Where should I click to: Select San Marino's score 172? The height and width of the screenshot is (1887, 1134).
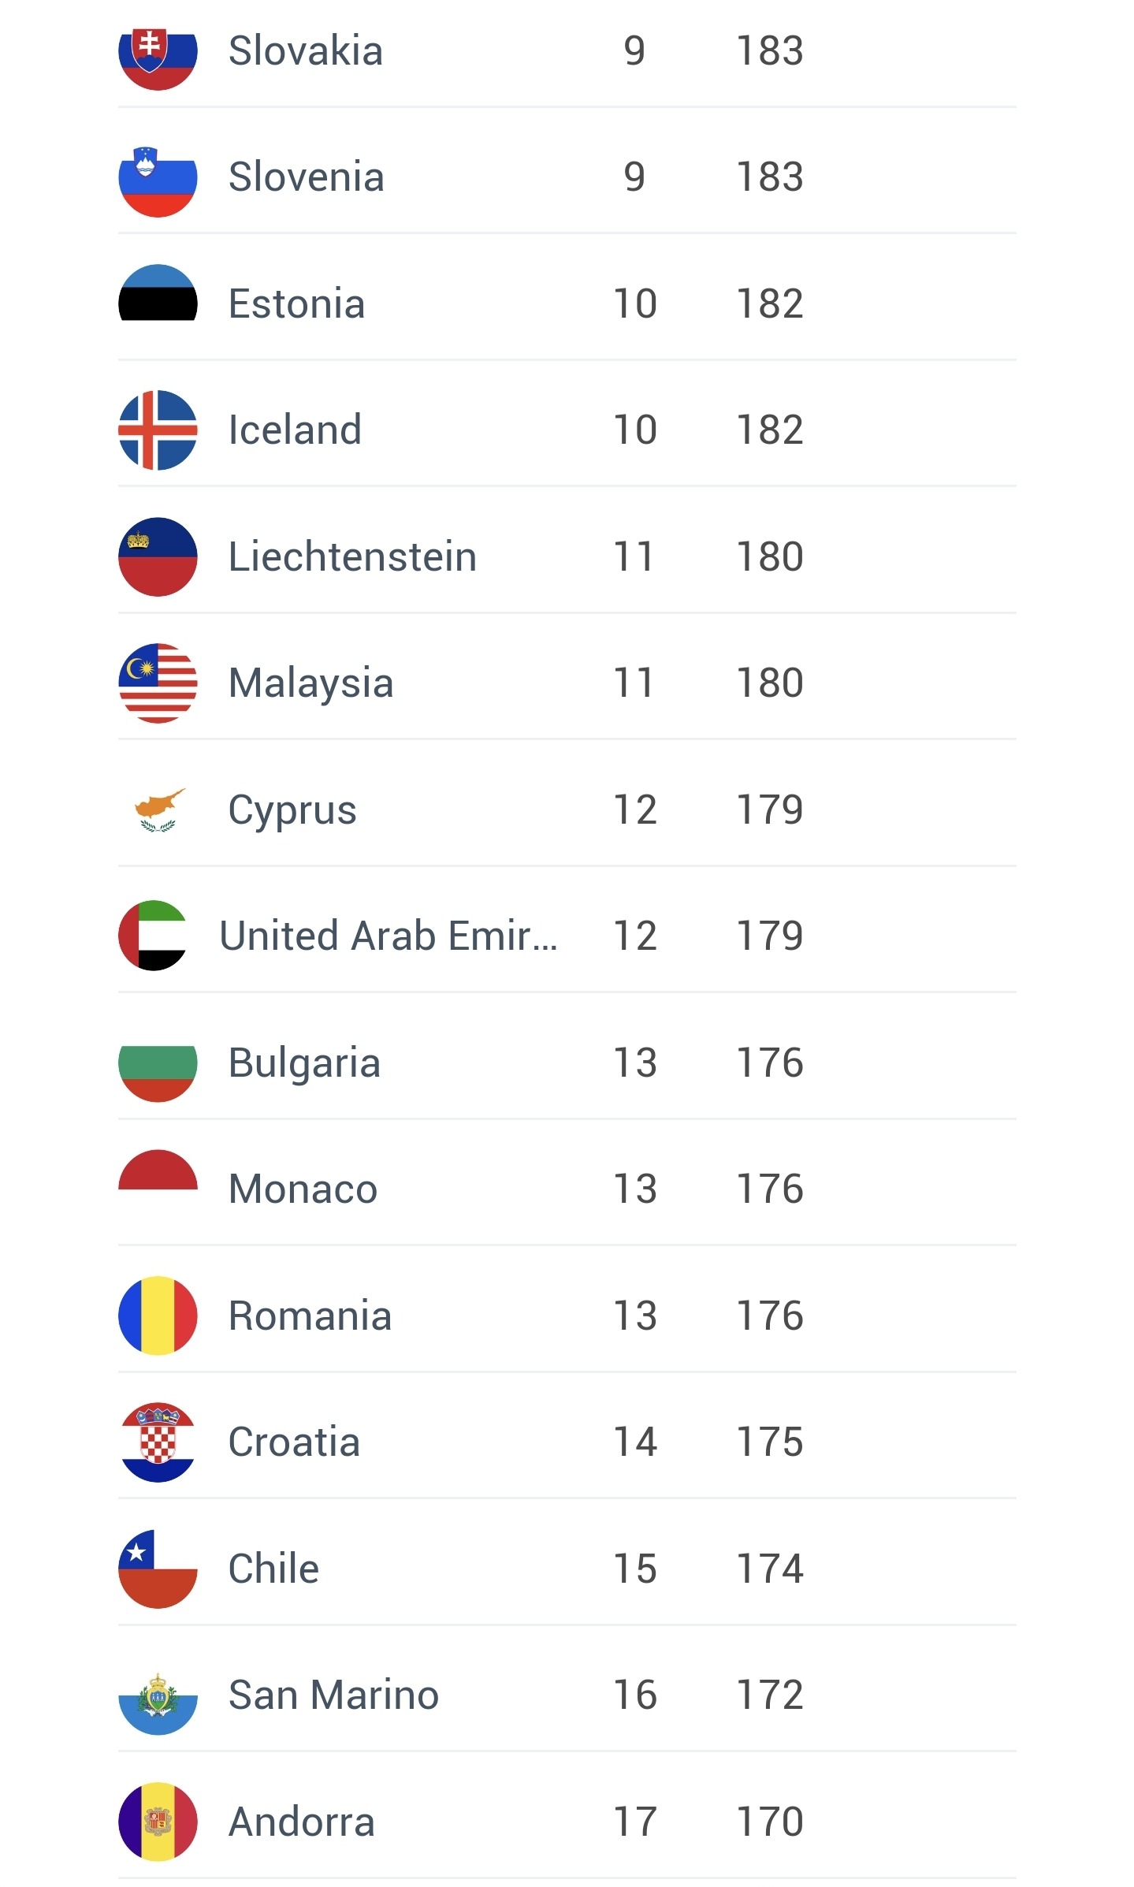pyautogui.click(x=770, y=1695)
